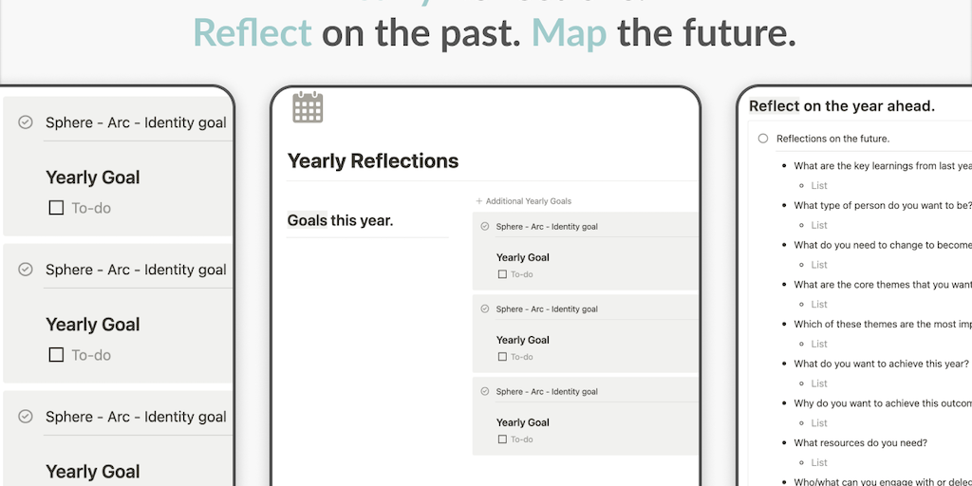Open the Additional Yearly Goals link
Image resolution: width=972 pixels, height=486 pixels.
(529, 201)
